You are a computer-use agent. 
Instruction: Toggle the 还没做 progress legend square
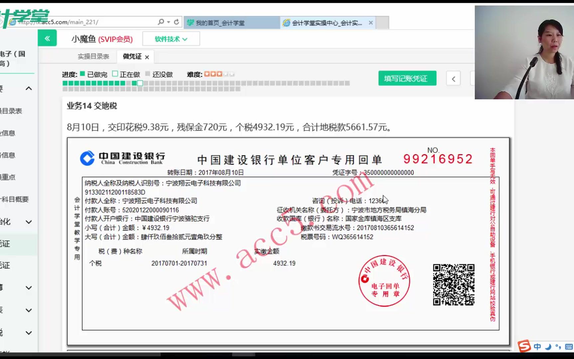coord(147,74)
